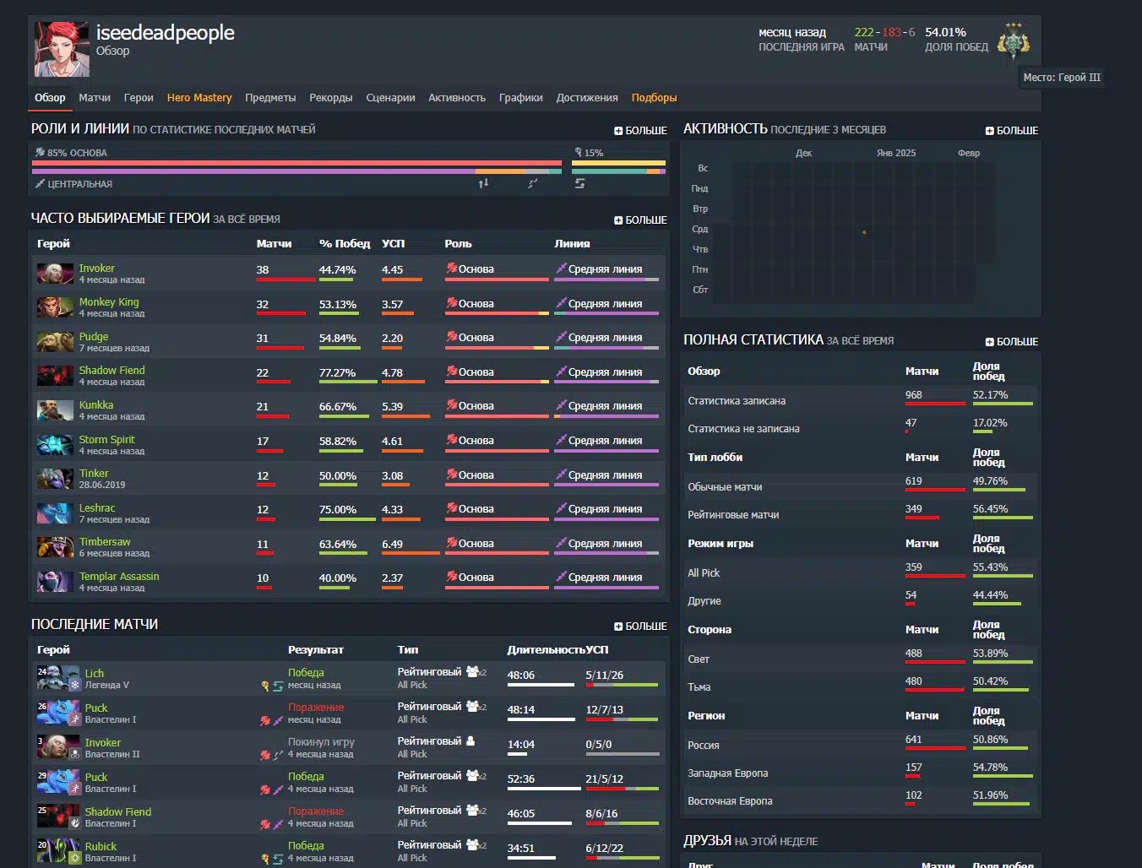This screenshot has width=1142, height=868.
Task: Click the Leshrac hero icon
Action: point(55,513)
